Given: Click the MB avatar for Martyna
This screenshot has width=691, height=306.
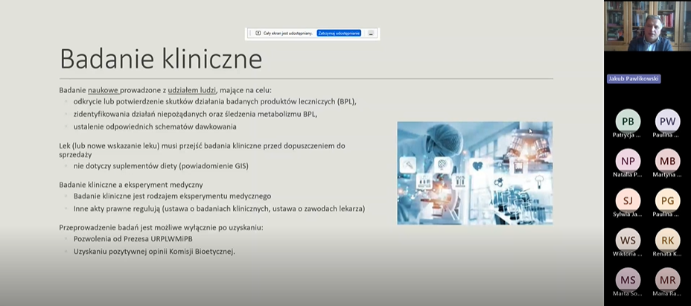Looking at the screenshot, I should (667, 161).
